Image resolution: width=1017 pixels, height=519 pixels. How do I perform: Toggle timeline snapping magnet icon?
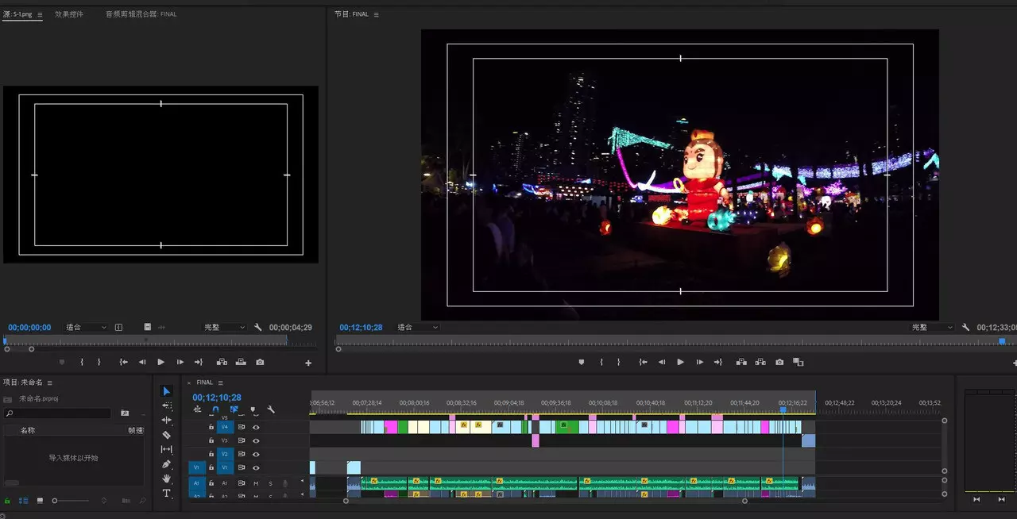[x=215, y=409]
